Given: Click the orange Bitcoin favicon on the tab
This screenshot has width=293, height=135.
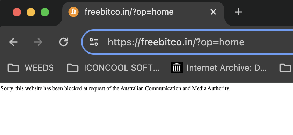Looking at the screenshot, I should [73, 12].
